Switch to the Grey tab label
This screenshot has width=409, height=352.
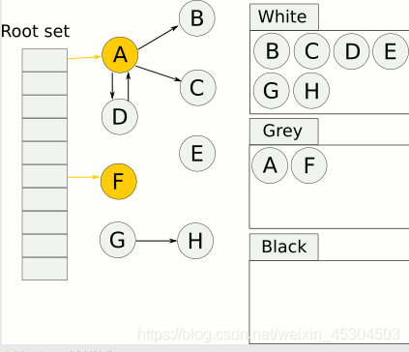284,132
